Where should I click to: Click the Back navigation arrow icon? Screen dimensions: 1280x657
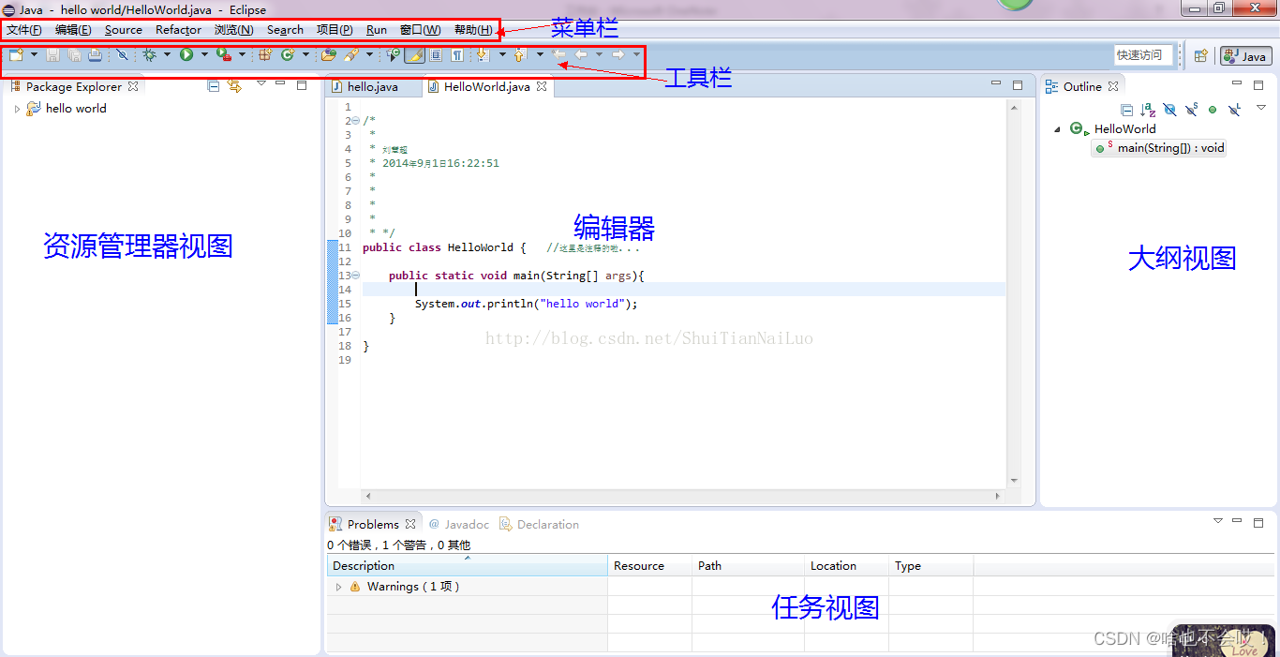(x=582, y=55)
